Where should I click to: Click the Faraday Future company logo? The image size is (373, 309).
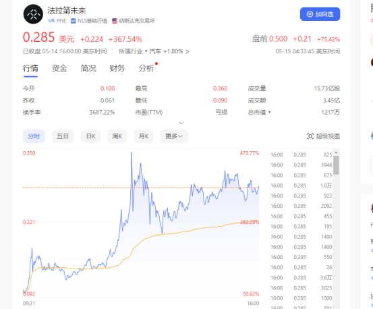(33, 14)
